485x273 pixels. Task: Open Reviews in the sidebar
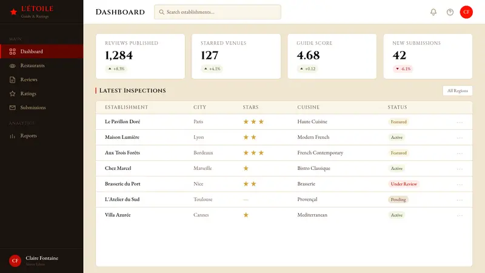point(41,79)
